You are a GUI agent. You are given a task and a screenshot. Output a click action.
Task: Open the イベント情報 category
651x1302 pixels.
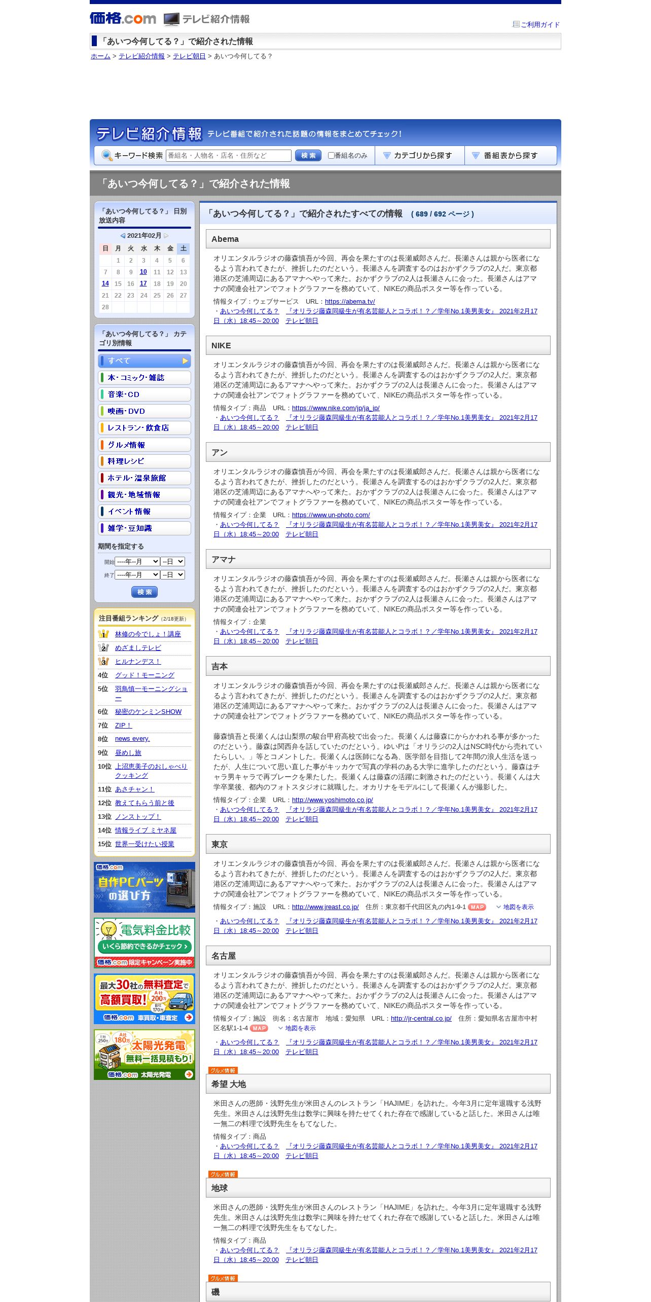[x=144, y=511]
